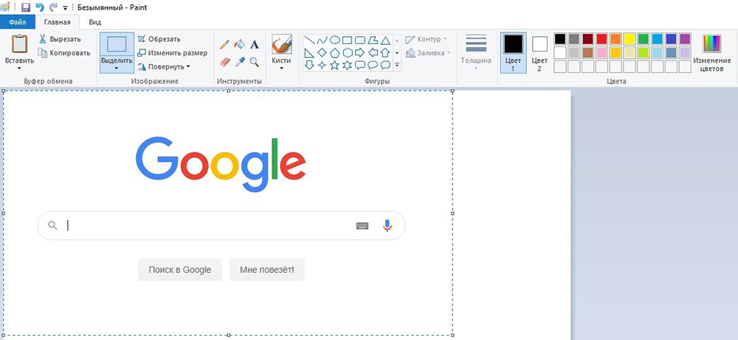Pick the red color swatch in palette

coord(601,39)
